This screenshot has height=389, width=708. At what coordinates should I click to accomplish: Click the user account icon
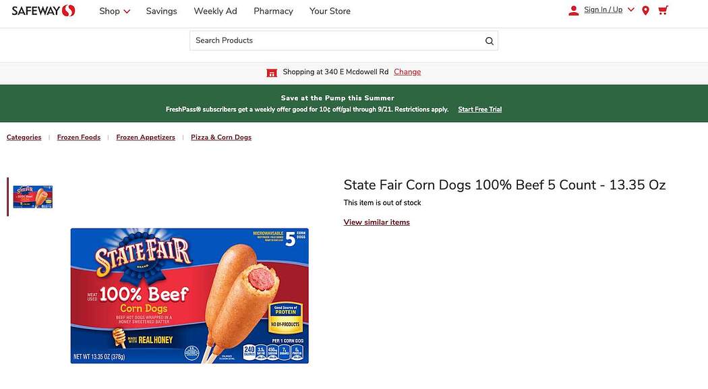[574, 9]
